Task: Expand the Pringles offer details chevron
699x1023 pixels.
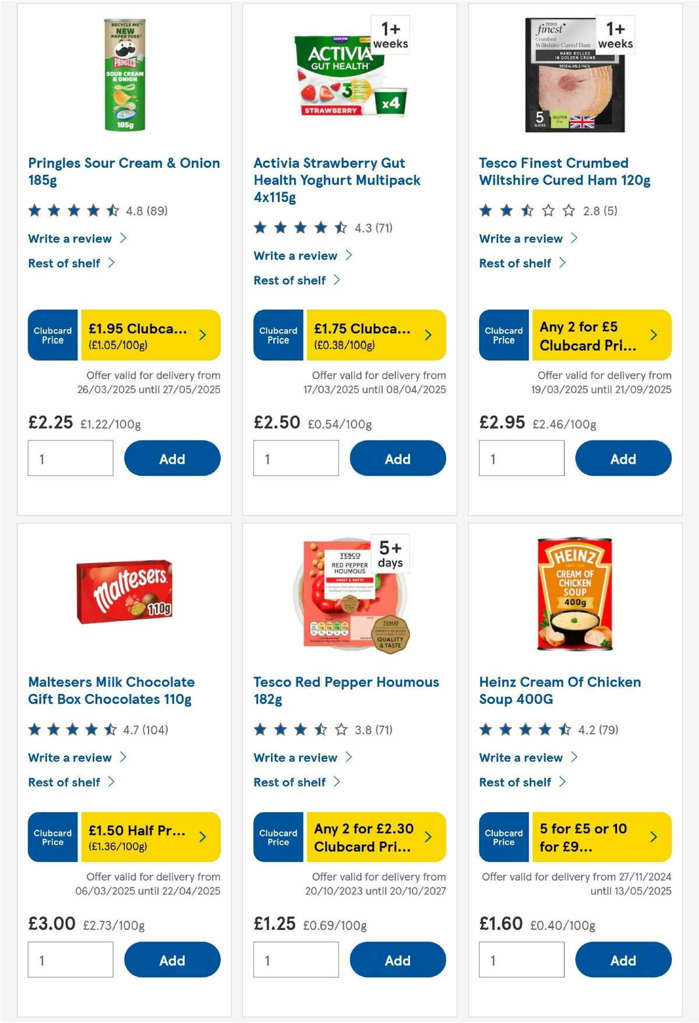Action: (x=202, y=335)
